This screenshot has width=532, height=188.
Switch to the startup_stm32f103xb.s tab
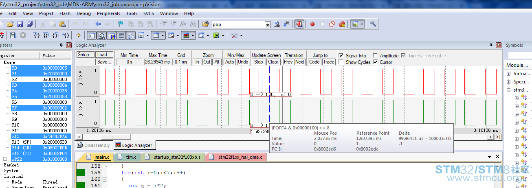point(173,157)
